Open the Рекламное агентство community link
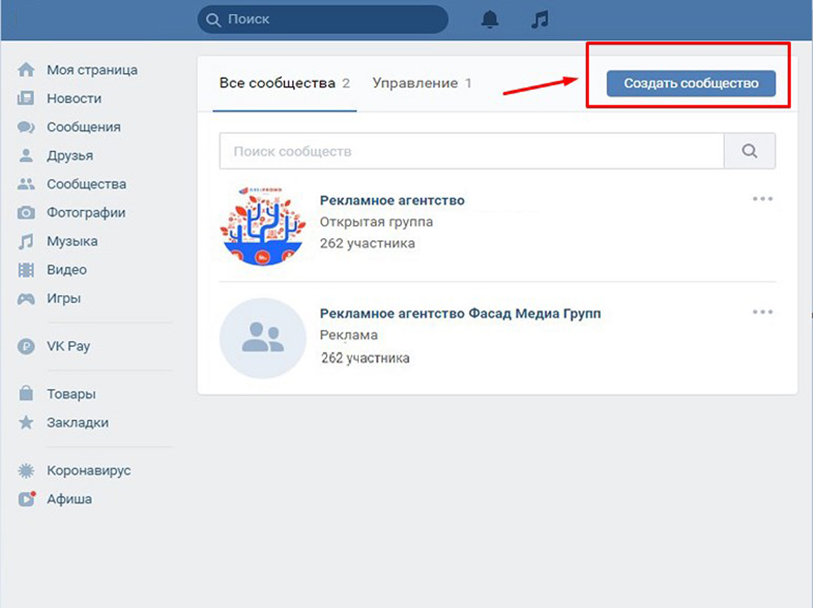The height and width of the screenshot is (608, 813). tap(392, 200)
